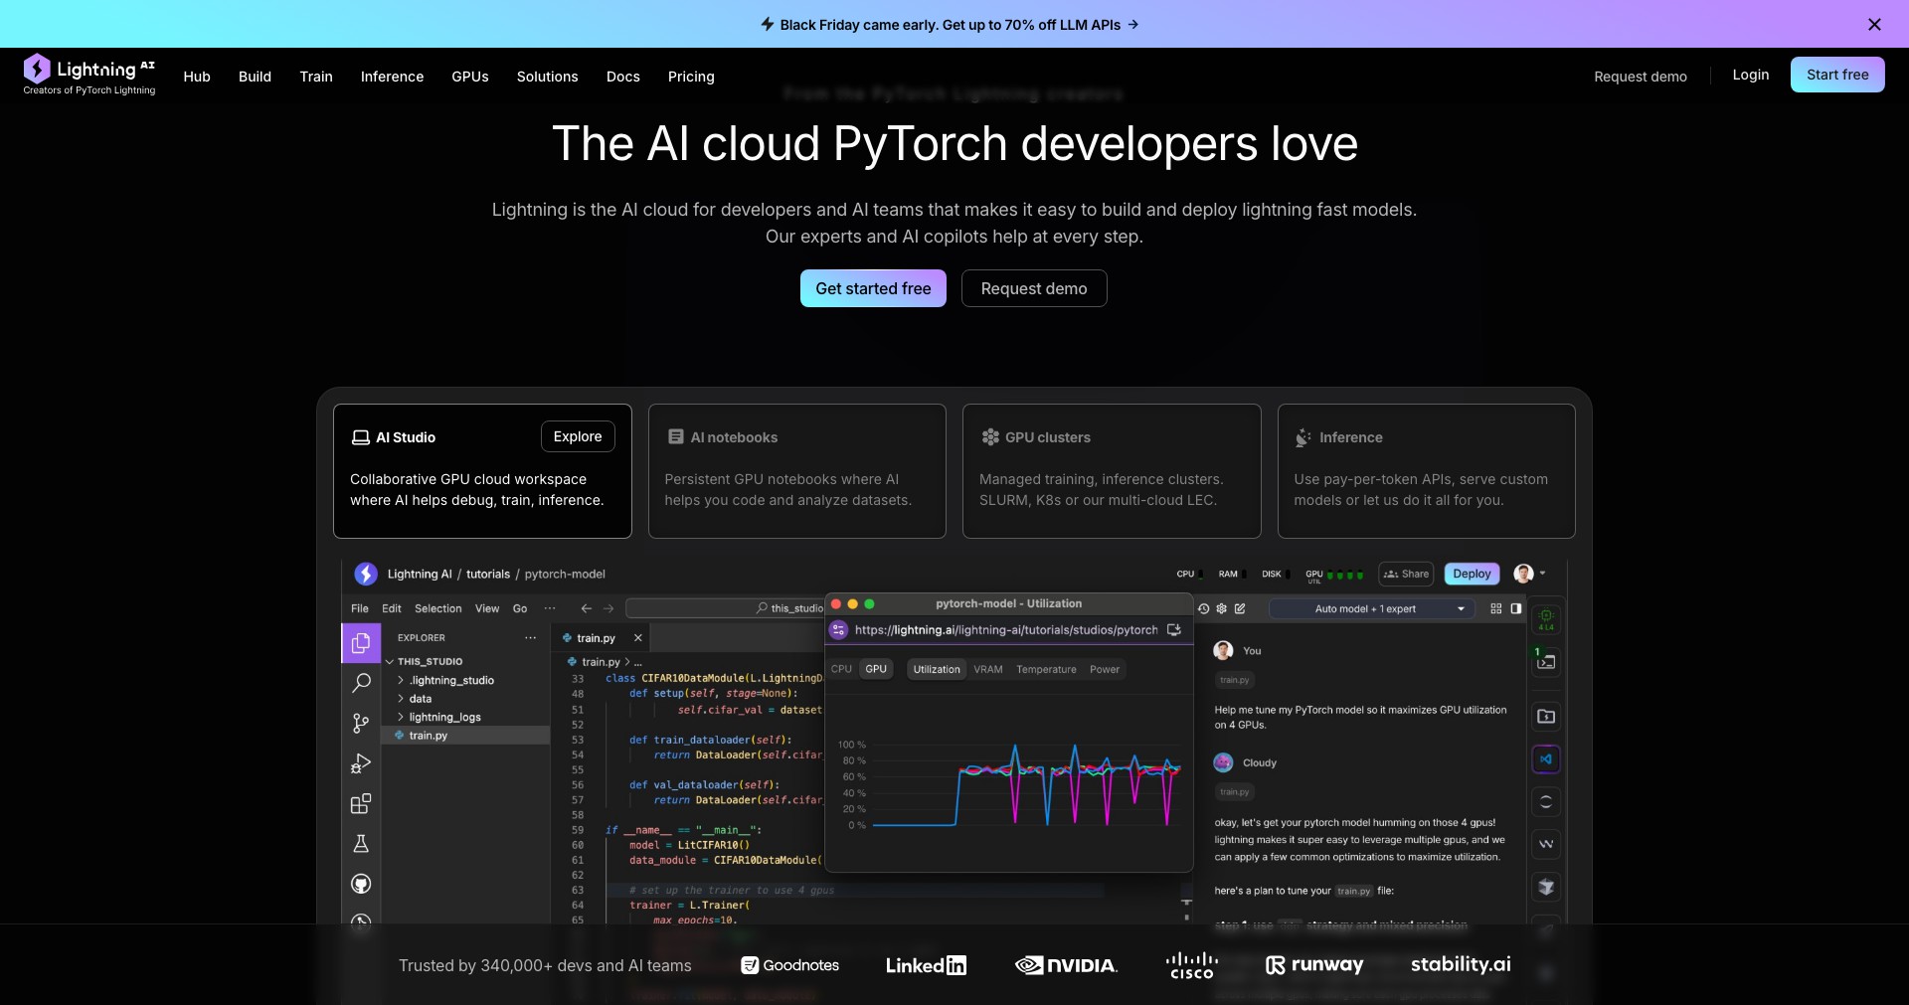Viewport: 1909px width, 1005px height.
Task: Open the View menu in the editor
Action: pyautogui.click(x=487, y=608)
